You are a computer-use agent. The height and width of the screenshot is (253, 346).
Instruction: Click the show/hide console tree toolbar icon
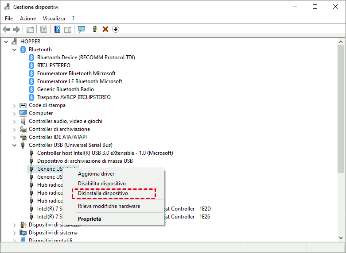coord(30,29)
